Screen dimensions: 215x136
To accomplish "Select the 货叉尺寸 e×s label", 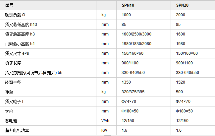I will pos(17,53).
